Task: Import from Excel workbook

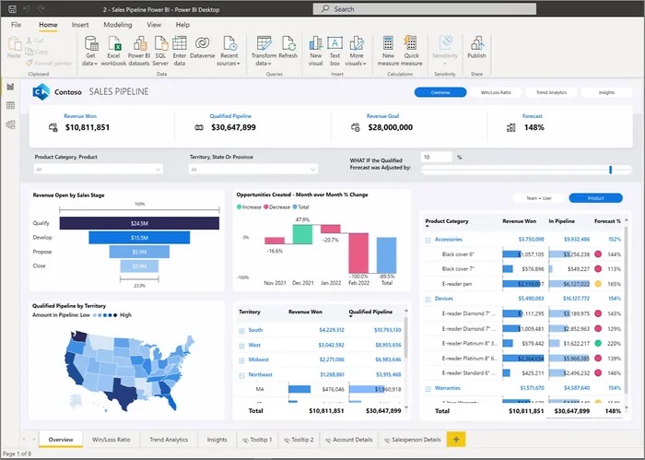Action: pos(113,51)
